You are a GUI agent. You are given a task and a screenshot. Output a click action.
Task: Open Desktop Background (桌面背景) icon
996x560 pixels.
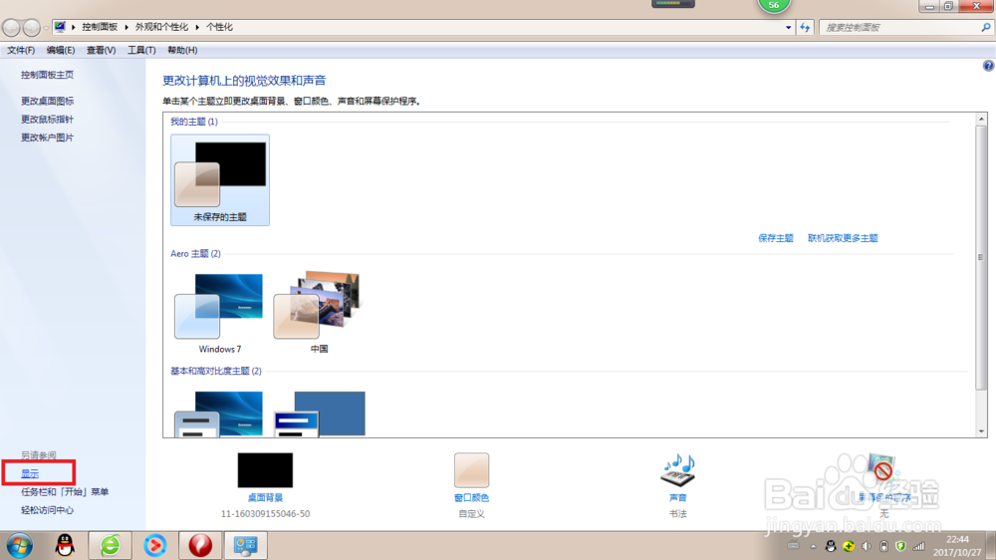tap(265, 469)
